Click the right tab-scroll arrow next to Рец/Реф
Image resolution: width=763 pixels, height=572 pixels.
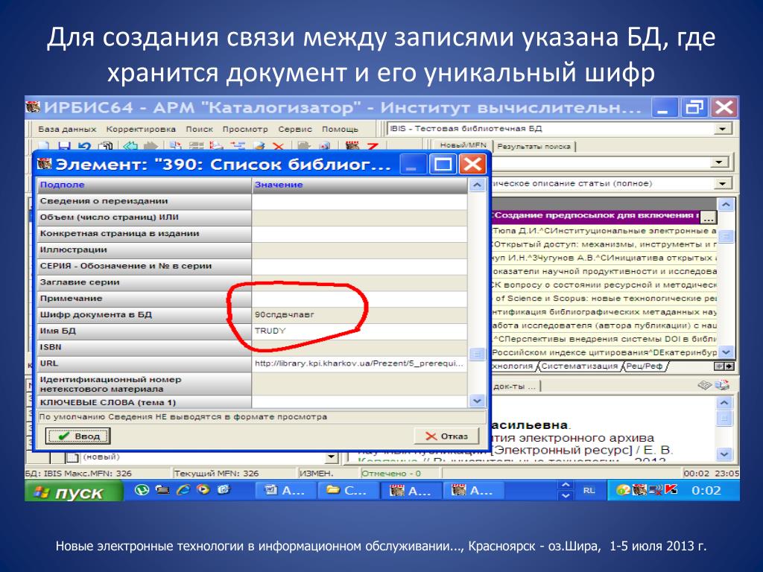(729, 366)
